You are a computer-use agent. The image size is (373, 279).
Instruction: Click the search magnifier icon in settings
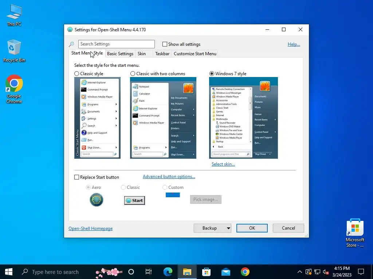[x=71, y=44]
